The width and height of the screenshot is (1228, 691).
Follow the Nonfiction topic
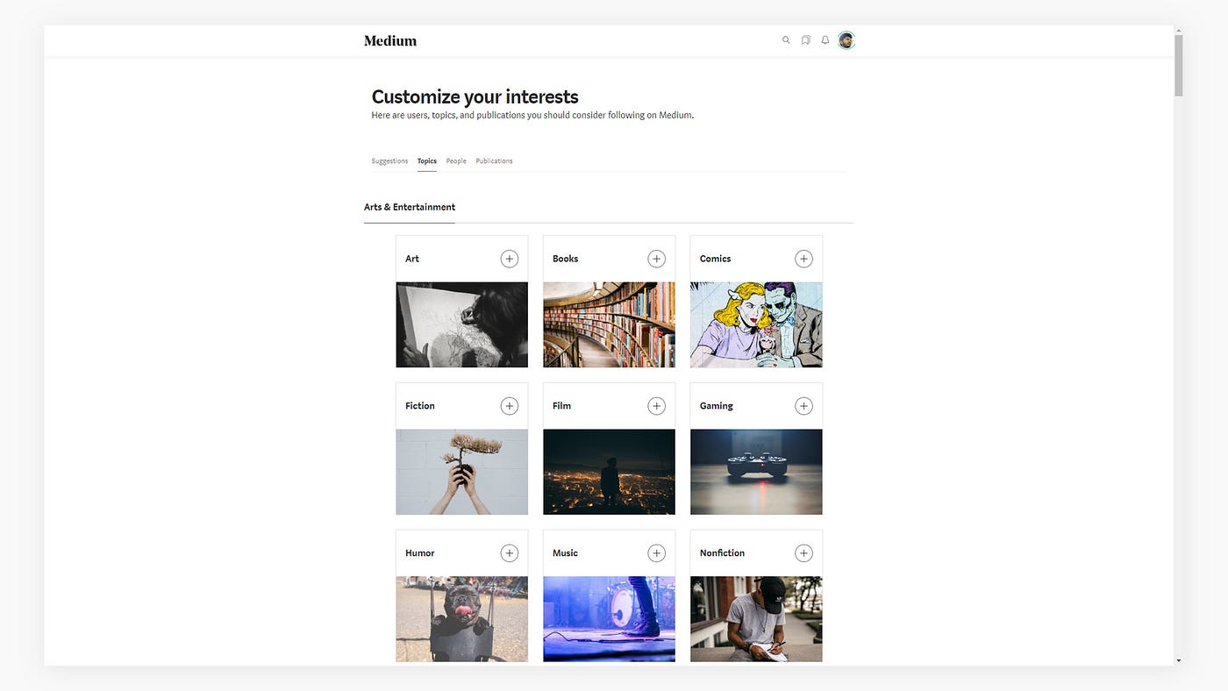[x=803, y=552]
